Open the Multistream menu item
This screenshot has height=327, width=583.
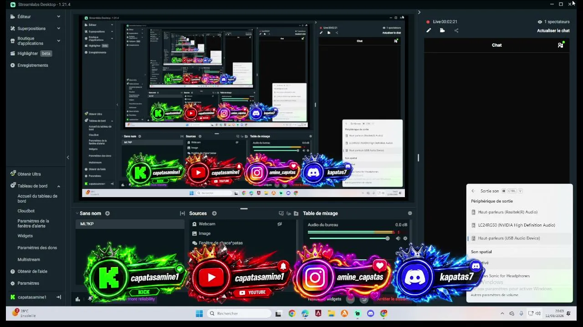(29, 259)
